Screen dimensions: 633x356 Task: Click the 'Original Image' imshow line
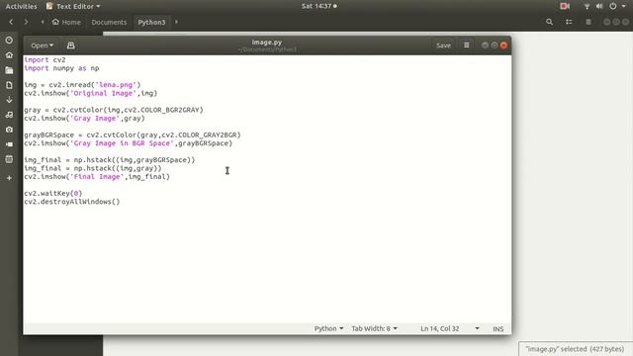[90, 93]
